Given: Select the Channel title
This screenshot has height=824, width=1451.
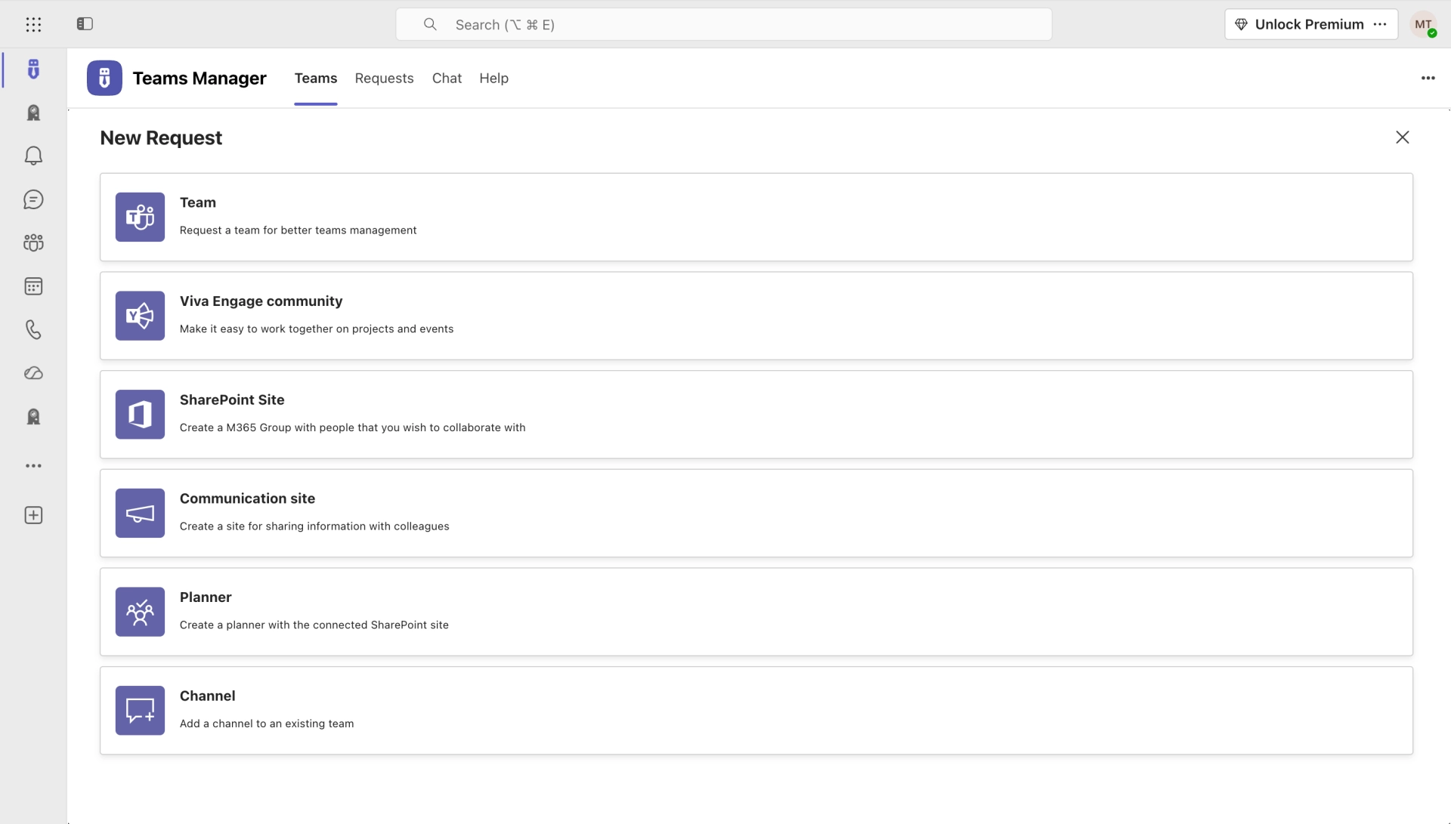Looking at the screenshot, I should coord(207,696).
